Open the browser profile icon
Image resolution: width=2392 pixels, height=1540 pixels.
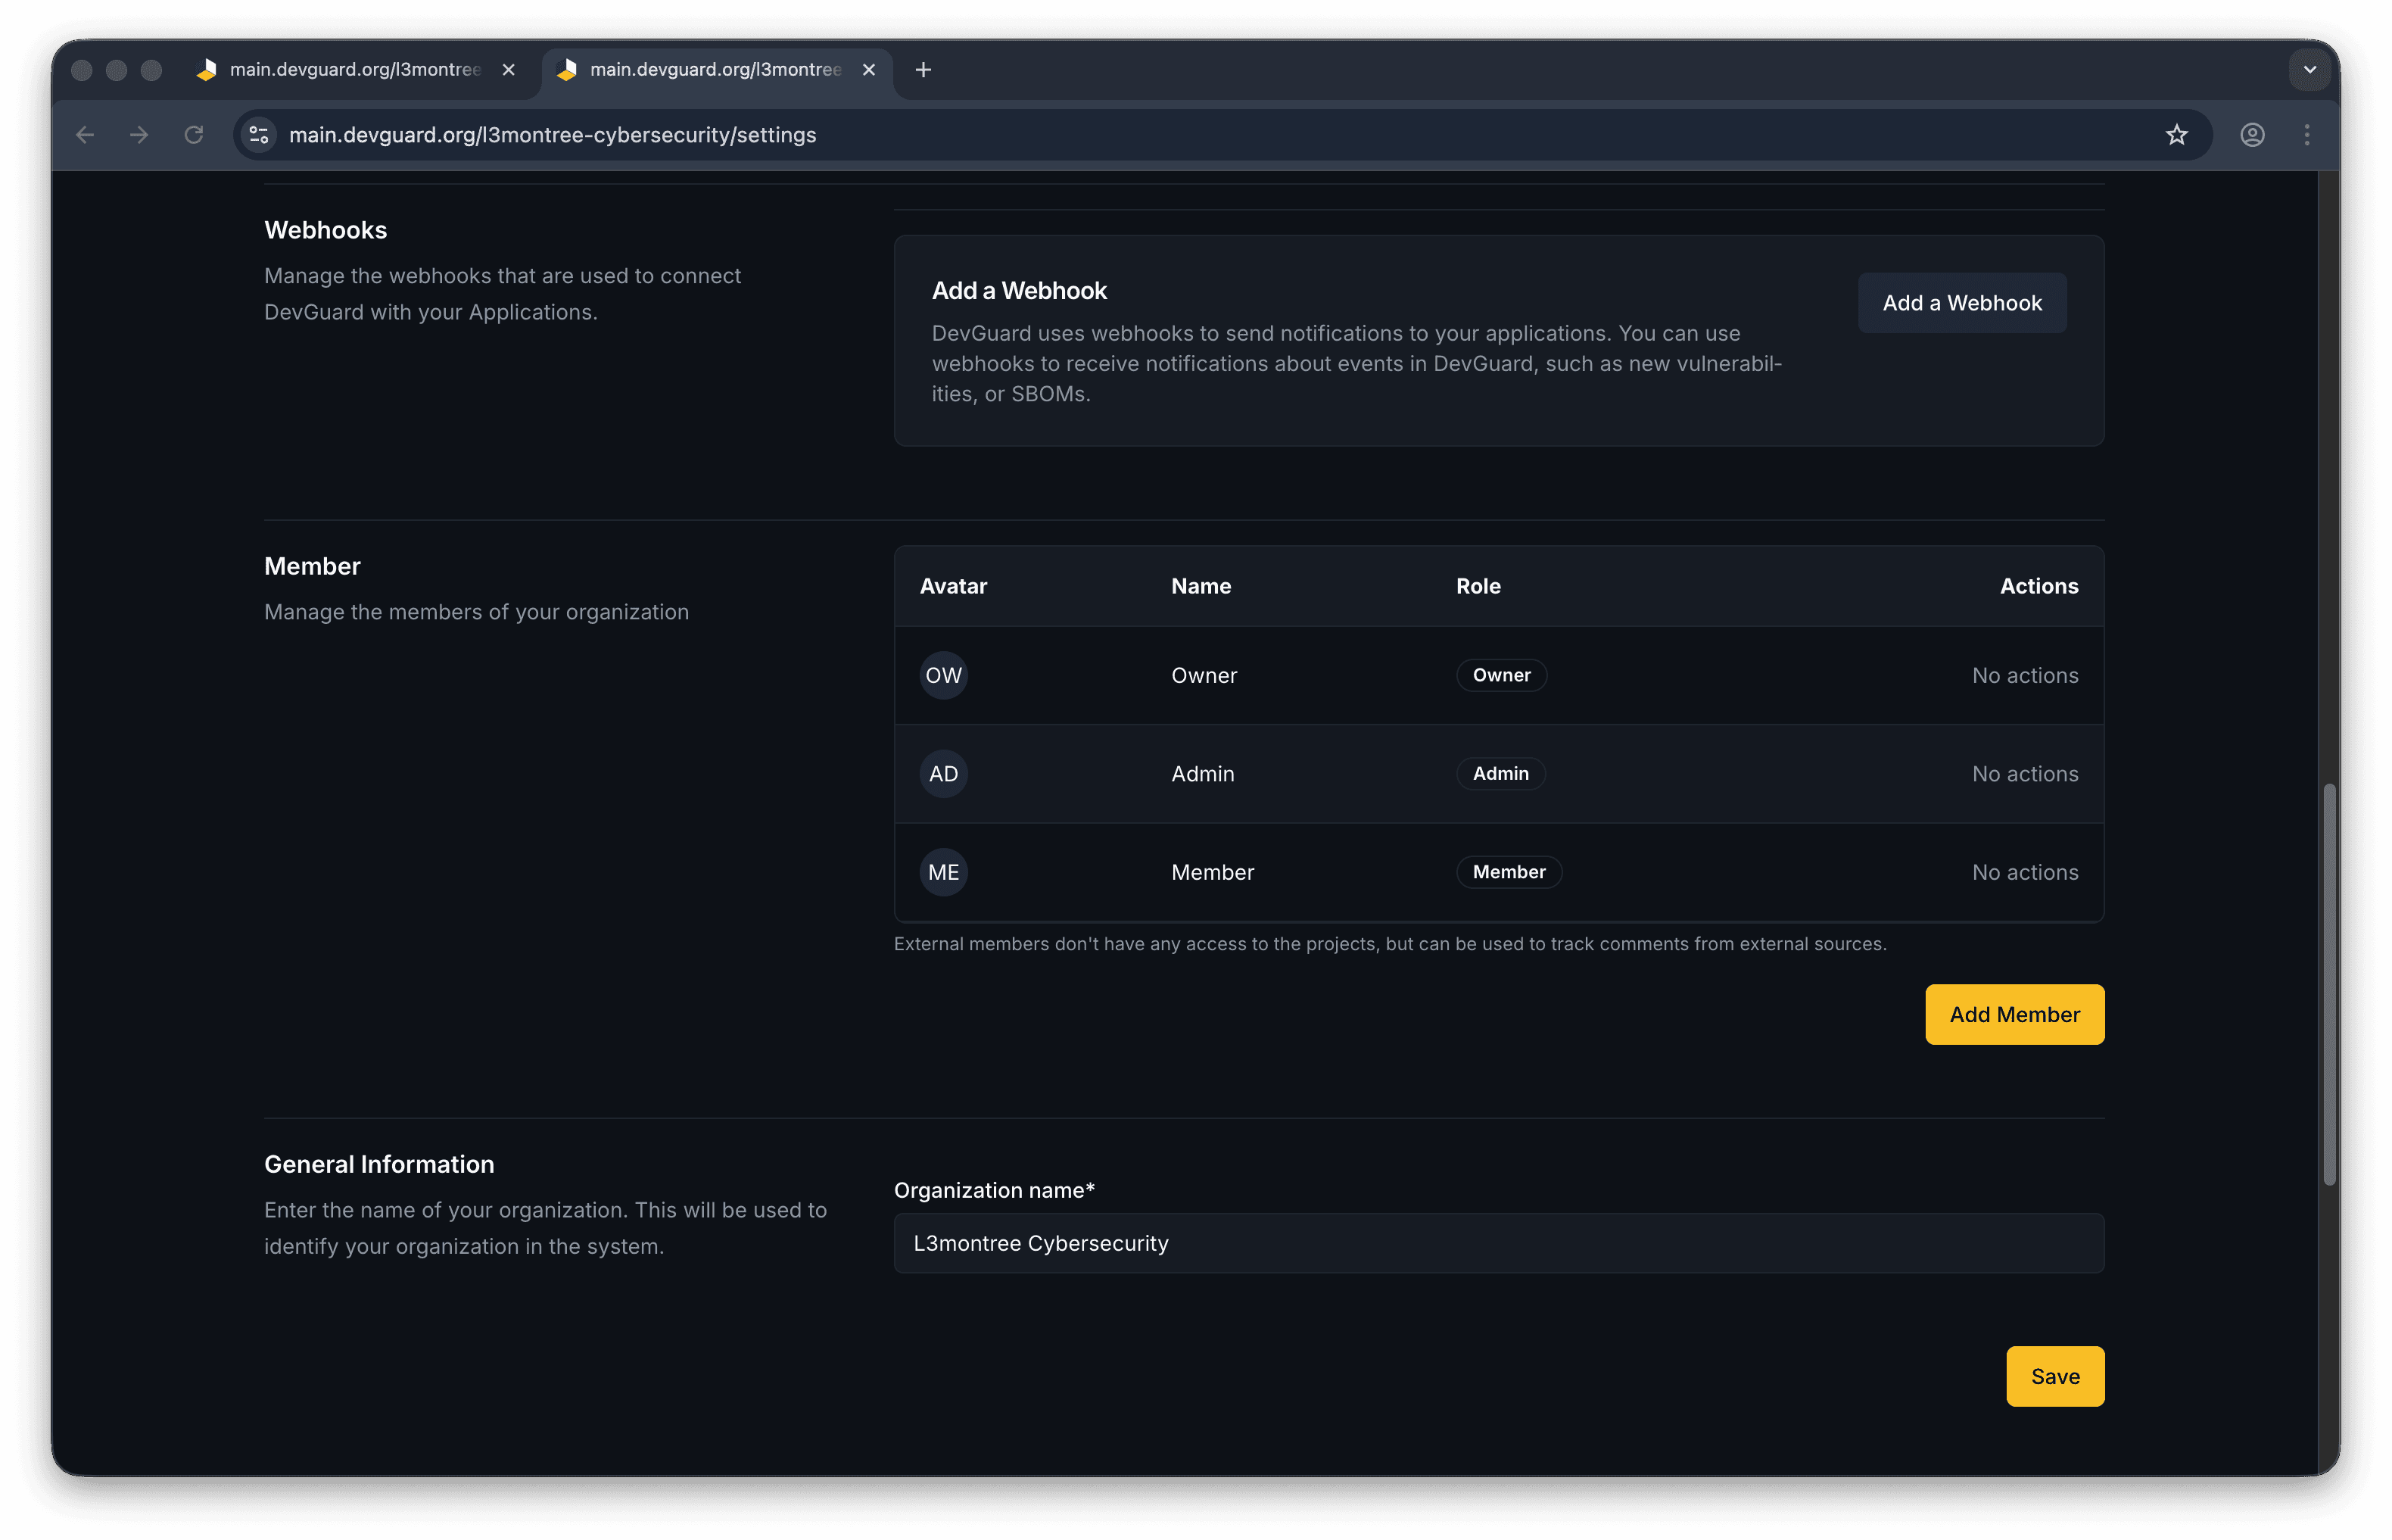(2251, 135)
